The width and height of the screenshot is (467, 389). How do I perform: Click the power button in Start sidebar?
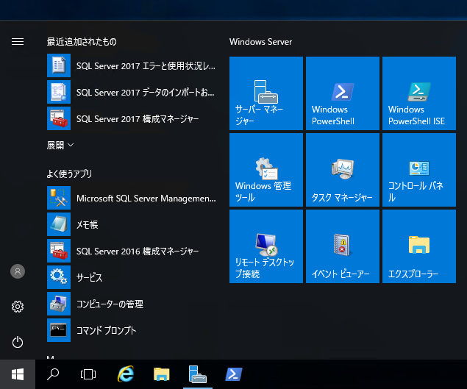(18, 342)
